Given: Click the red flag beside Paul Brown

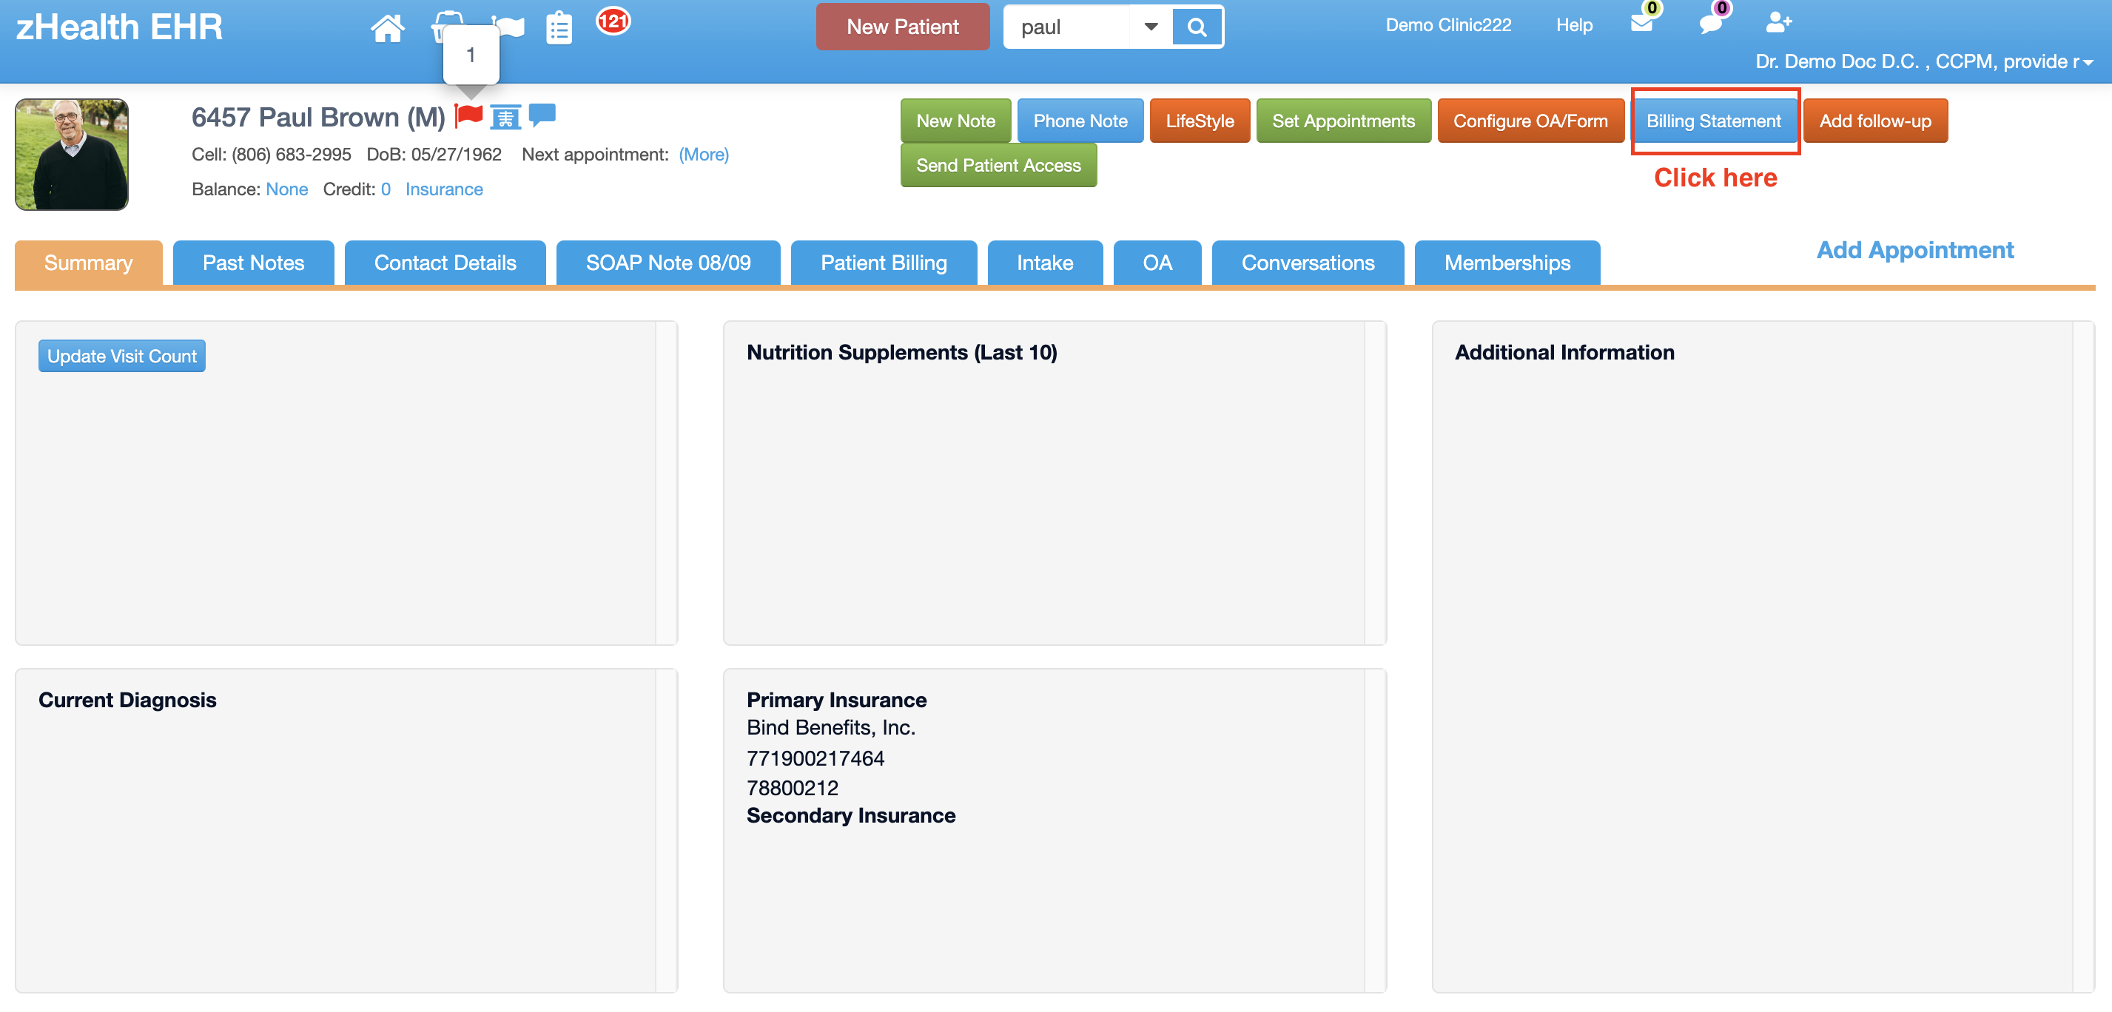Looking at the screenshot, I should 468,115.
